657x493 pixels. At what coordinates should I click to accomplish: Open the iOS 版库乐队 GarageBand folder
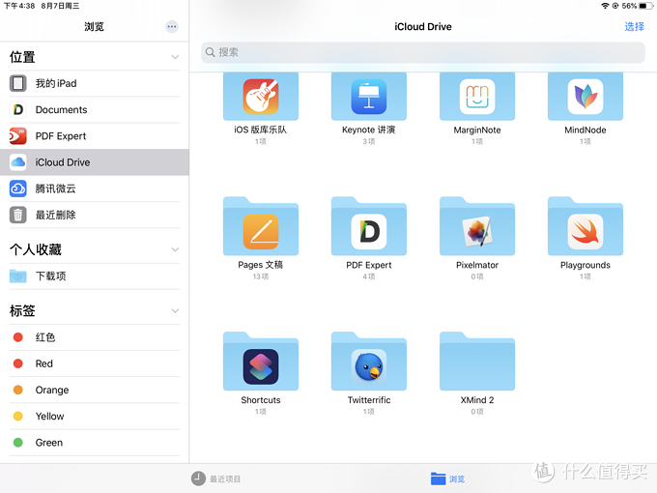point(261,97)
